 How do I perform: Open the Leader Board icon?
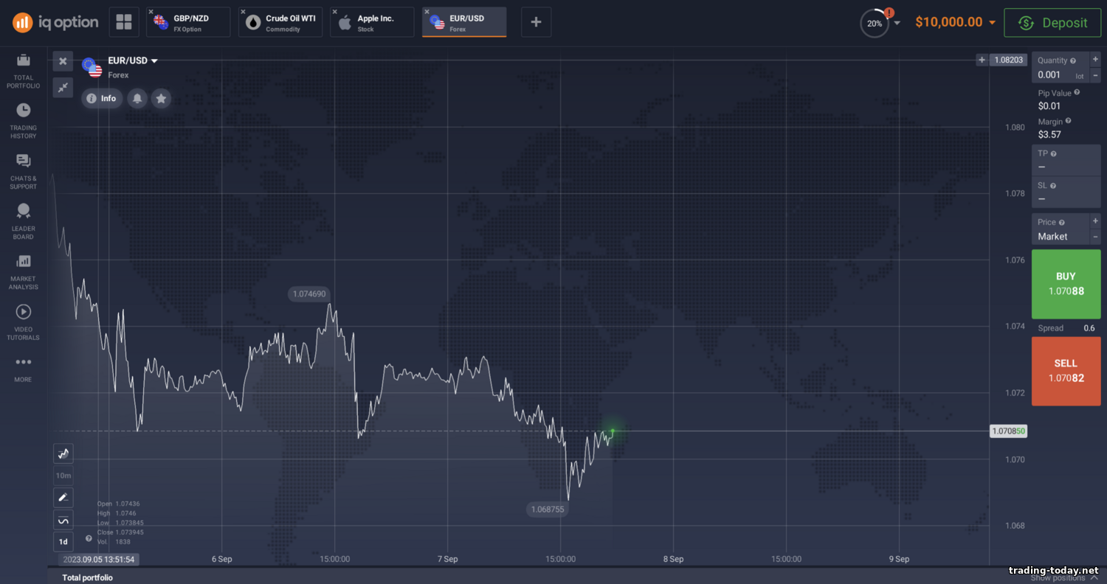(23, 220)
